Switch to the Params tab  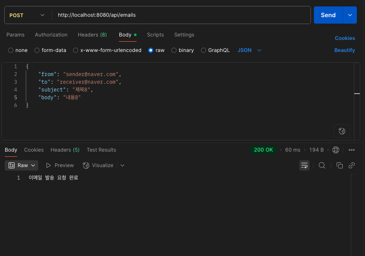[x=15, y=35]
